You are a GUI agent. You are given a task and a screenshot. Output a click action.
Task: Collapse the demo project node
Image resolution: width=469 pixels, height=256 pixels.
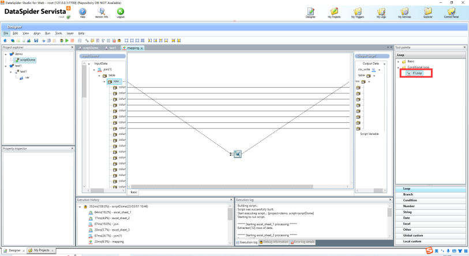6,54
